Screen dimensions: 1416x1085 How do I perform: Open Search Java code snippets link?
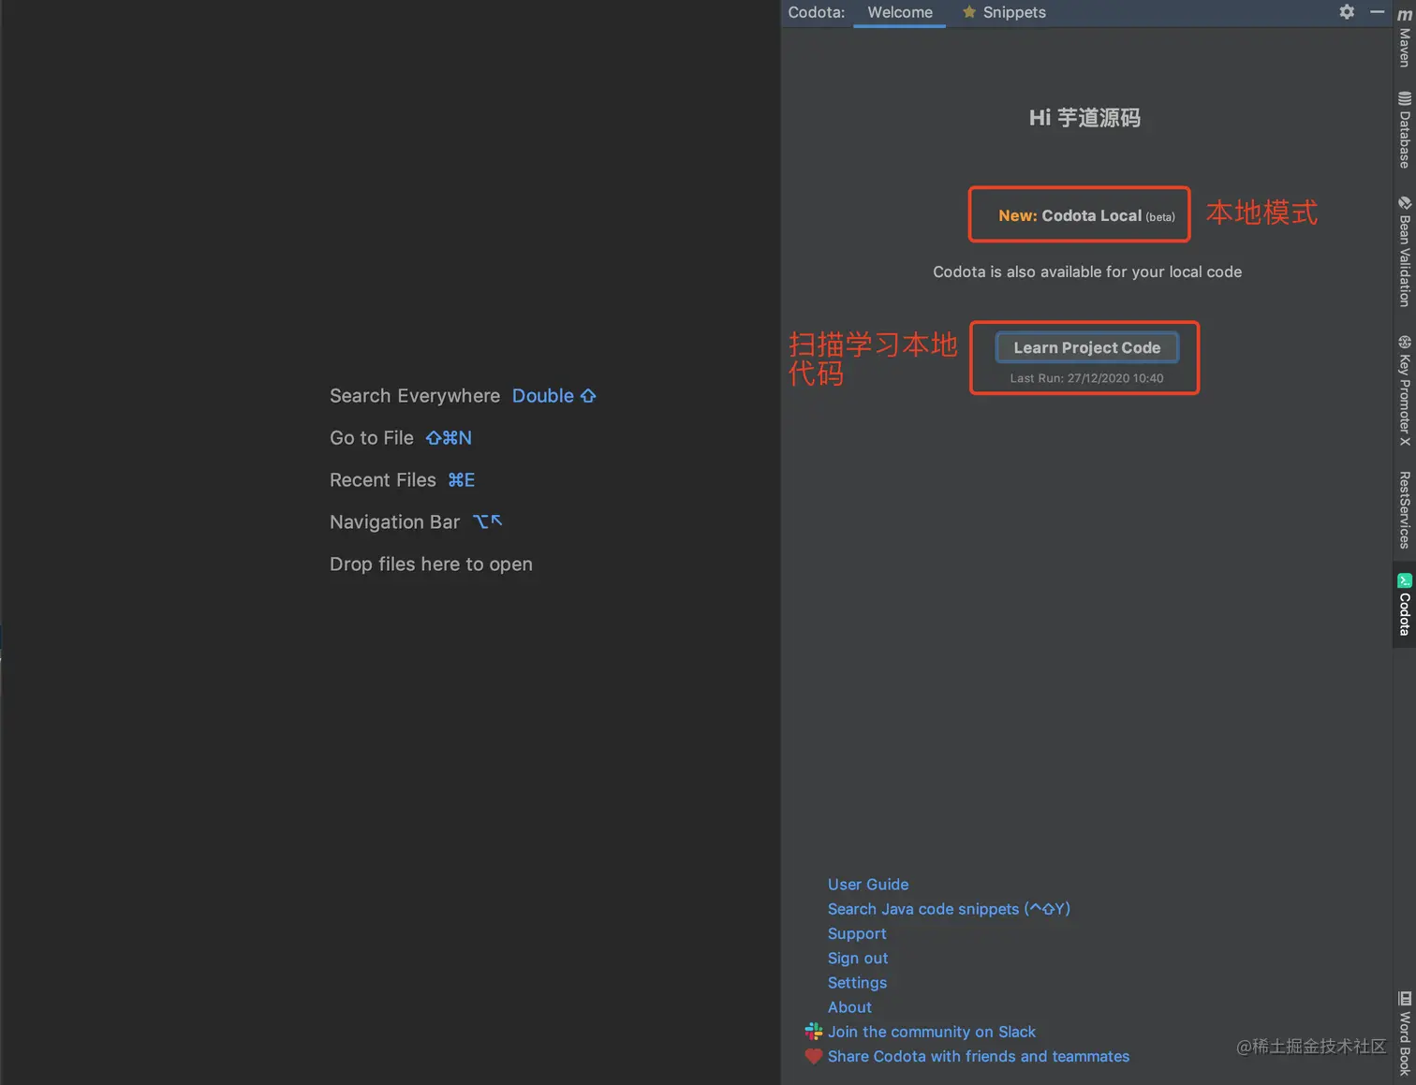949,908
